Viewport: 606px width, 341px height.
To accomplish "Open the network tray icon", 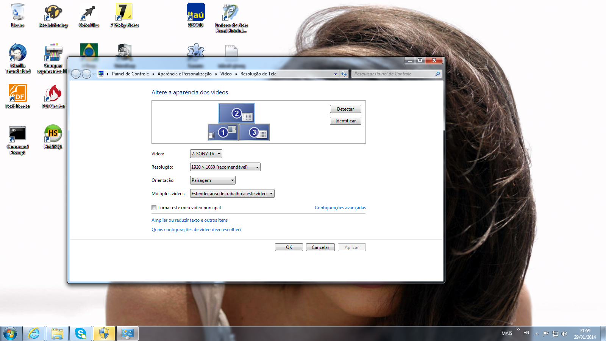I will [555, 334].
